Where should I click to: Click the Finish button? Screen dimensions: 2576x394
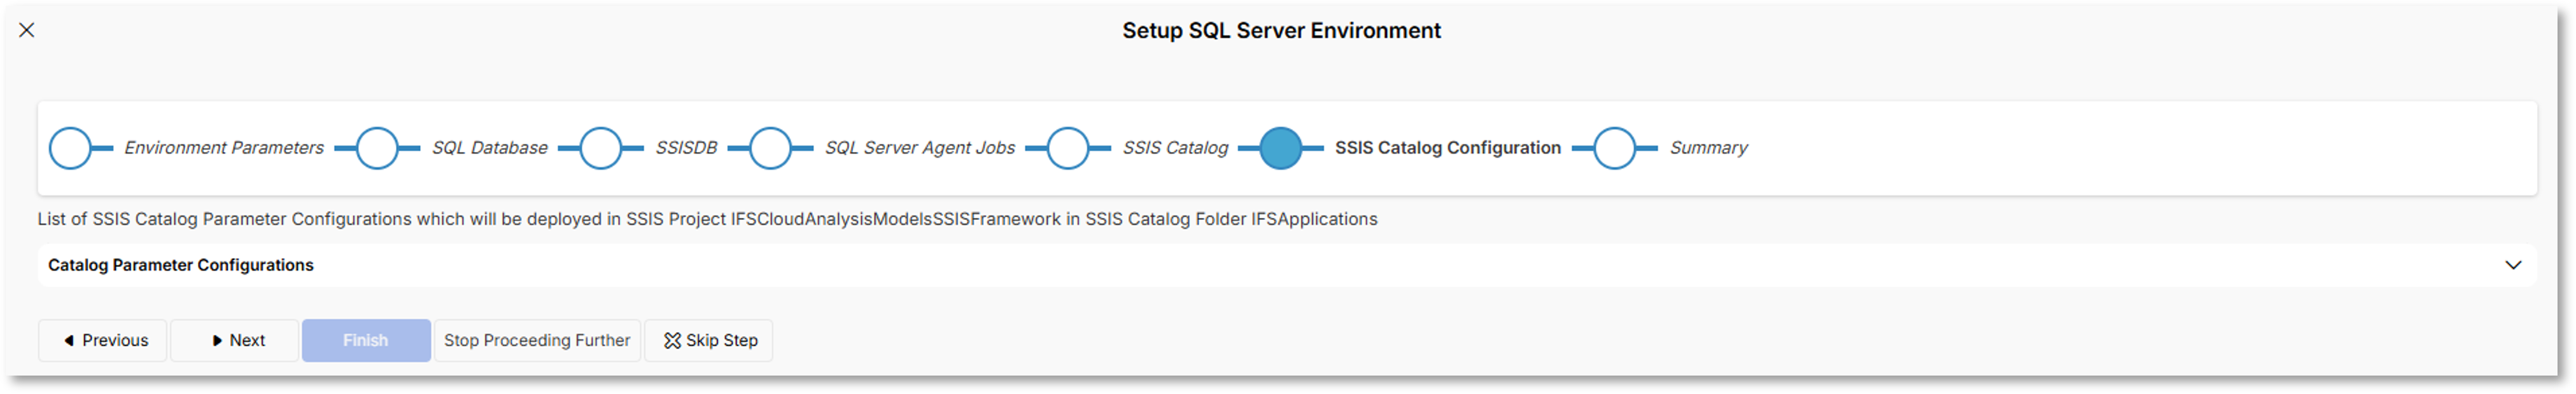pos(366,341)
